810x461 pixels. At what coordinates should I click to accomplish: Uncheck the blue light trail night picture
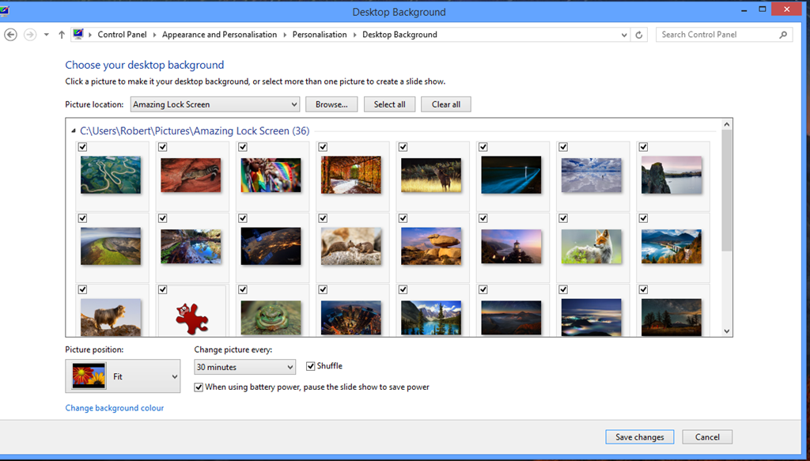coord(483,147)
